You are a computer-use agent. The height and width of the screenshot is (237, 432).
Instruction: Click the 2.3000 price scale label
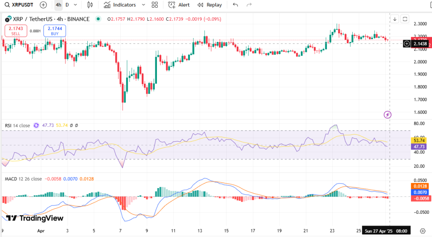[x=420, y=24]
